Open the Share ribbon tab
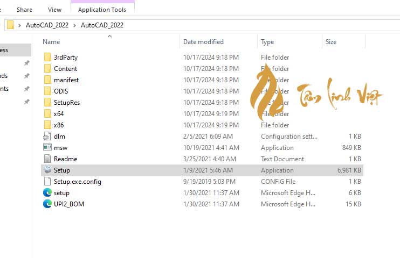400x258 pixels. point(24,10)
